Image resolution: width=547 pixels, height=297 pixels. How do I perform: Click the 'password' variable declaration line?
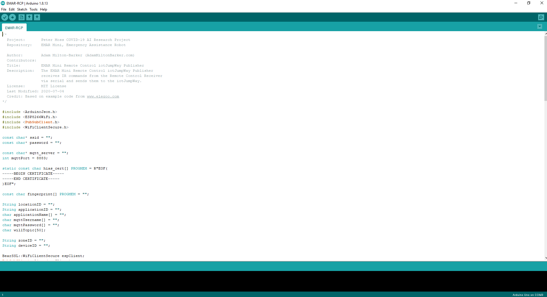pyautogui.click(x=32, y=143)
